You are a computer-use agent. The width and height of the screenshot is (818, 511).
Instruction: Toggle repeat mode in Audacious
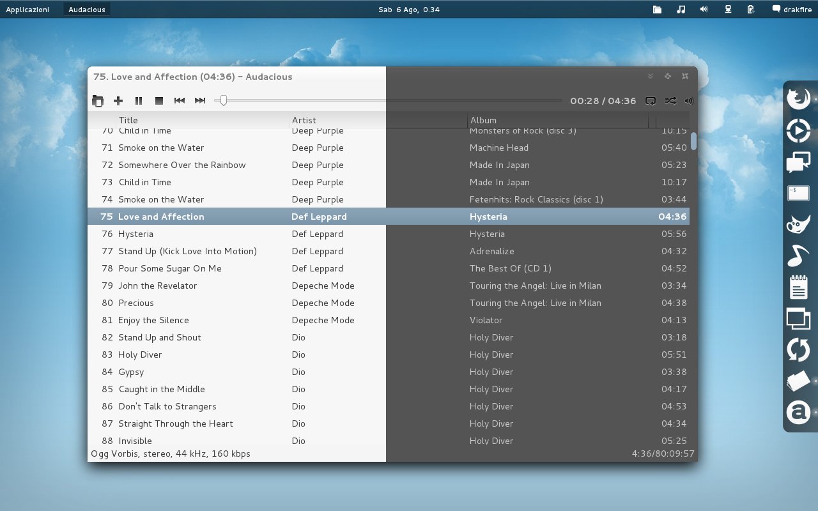(x=651, y=100)
